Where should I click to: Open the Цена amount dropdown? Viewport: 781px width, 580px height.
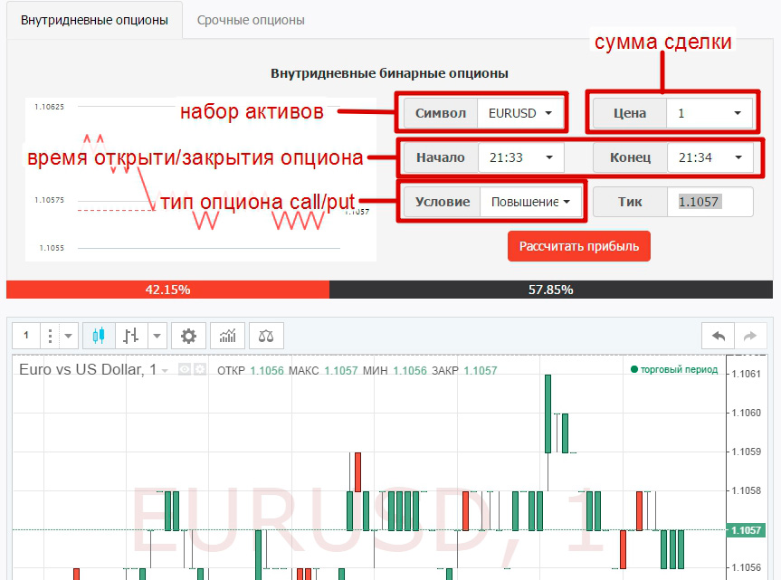pos(710,113)
